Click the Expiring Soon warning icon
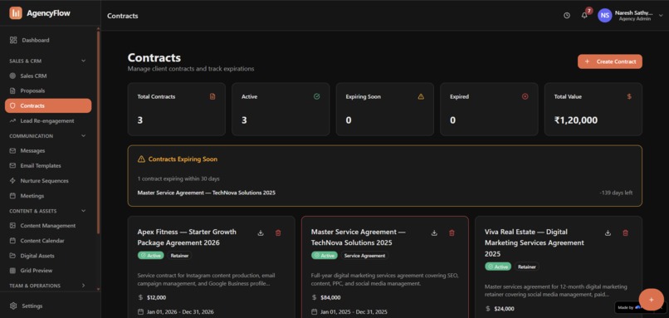Screen dimensions: 669x318 coord(421,97)
